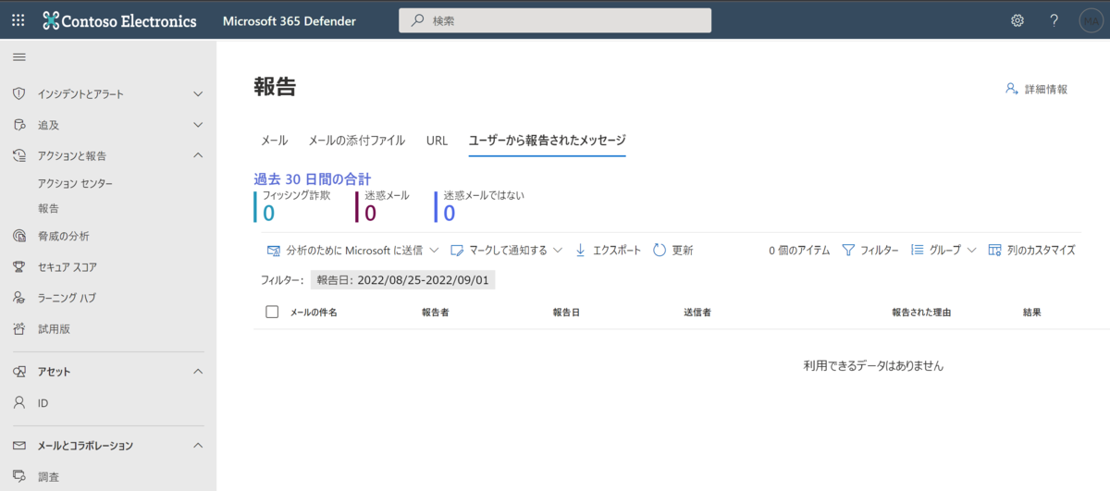The width and height of the screenshot is (1110, 491).
Task: Click the mark-and-notify pencil icon
Action: [457, 250]
